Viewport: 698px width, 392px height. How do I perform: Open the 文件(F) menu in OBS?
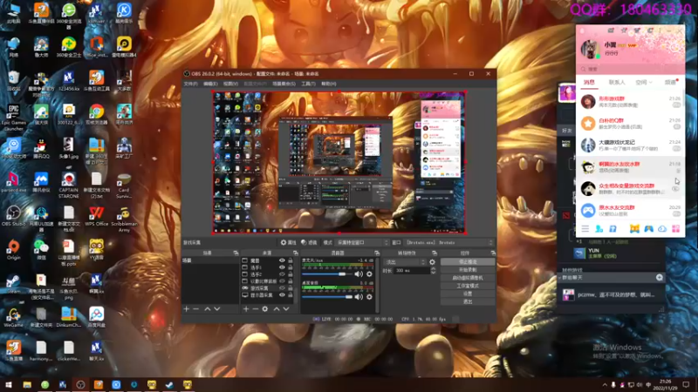pos(190,84)
